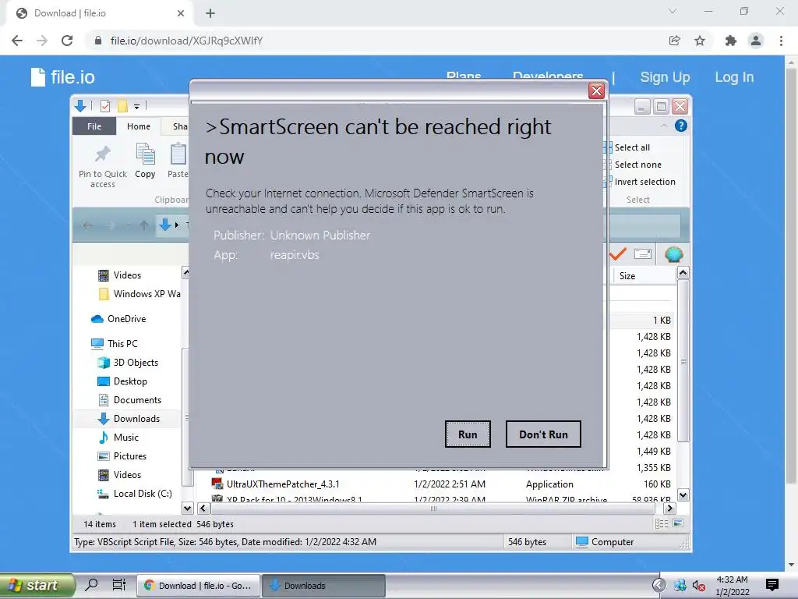Screen dimensions: 798x599
Task: Open Log In link on file.io
Action: [x=734, y=77]
